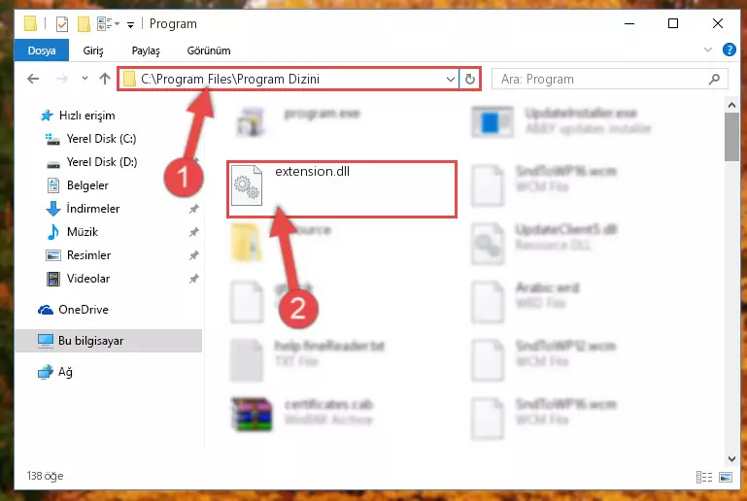Screen dimensions: 747x501
Task: Refresh the current folder view
Action: click(x=470, y=79)
